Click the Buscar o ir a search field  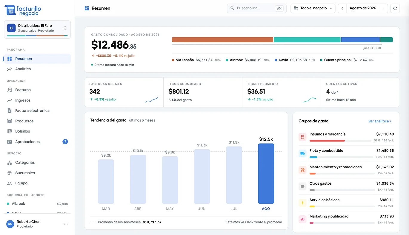point(256,8)
